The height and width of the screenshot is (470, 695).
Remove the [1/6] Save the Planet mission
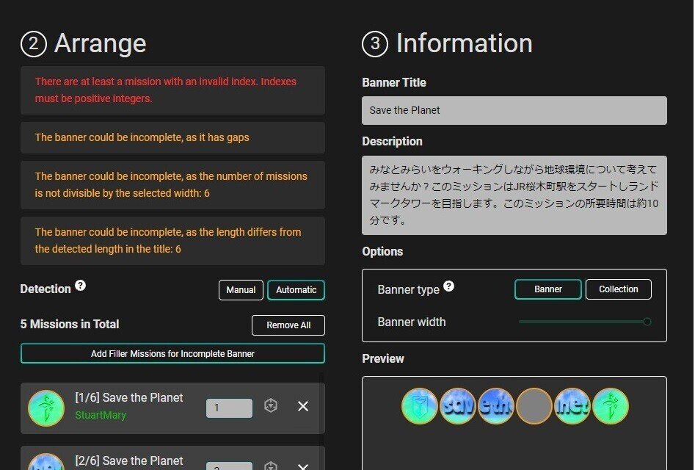pos(303,405)
